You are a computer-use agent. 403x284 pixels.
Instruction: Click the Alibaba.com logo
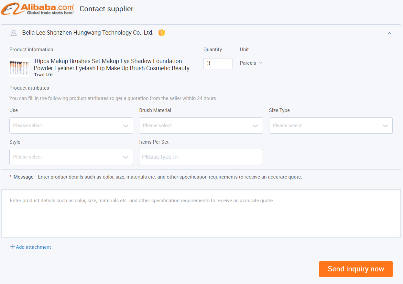tap(37, 8)
